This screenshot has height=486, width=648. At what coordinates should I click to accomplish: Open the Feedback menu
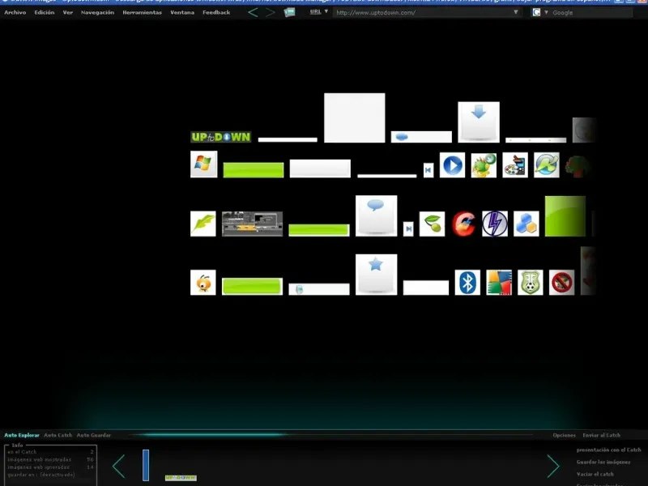[x=216, y=12]
